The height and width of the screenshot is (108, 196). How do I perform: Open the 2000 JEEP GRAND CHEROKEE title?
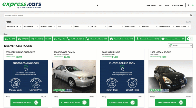[20, 52]
